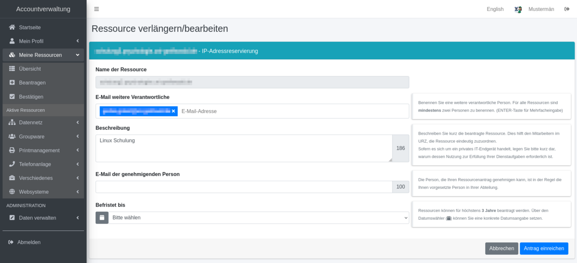Open Beantragen in the sidebar
This screenshot has height=263, width=577.
(32, 83)
